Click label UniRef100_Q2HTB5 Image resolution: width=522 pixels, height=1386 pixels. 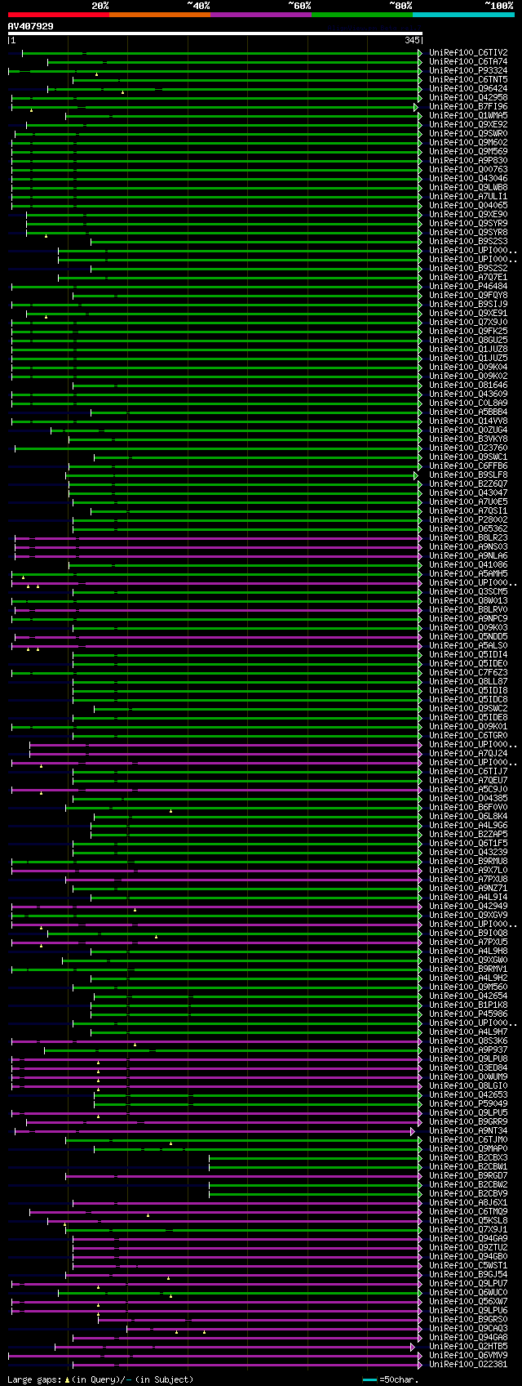(x=468, y=1346)
